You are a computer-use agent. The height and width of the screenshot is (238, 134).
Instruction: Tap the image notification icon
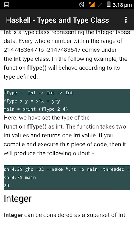coord(7,5)
